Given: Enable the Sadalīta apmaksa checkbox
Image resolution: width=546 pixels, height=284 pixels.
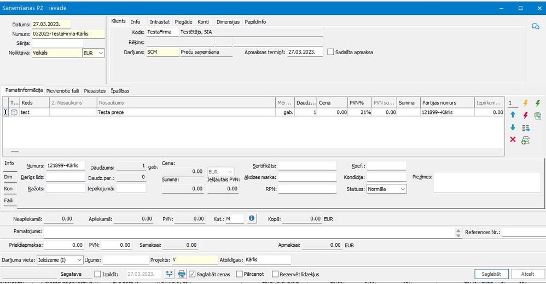Looking at the screenshot, I should [x=330, y=53].
